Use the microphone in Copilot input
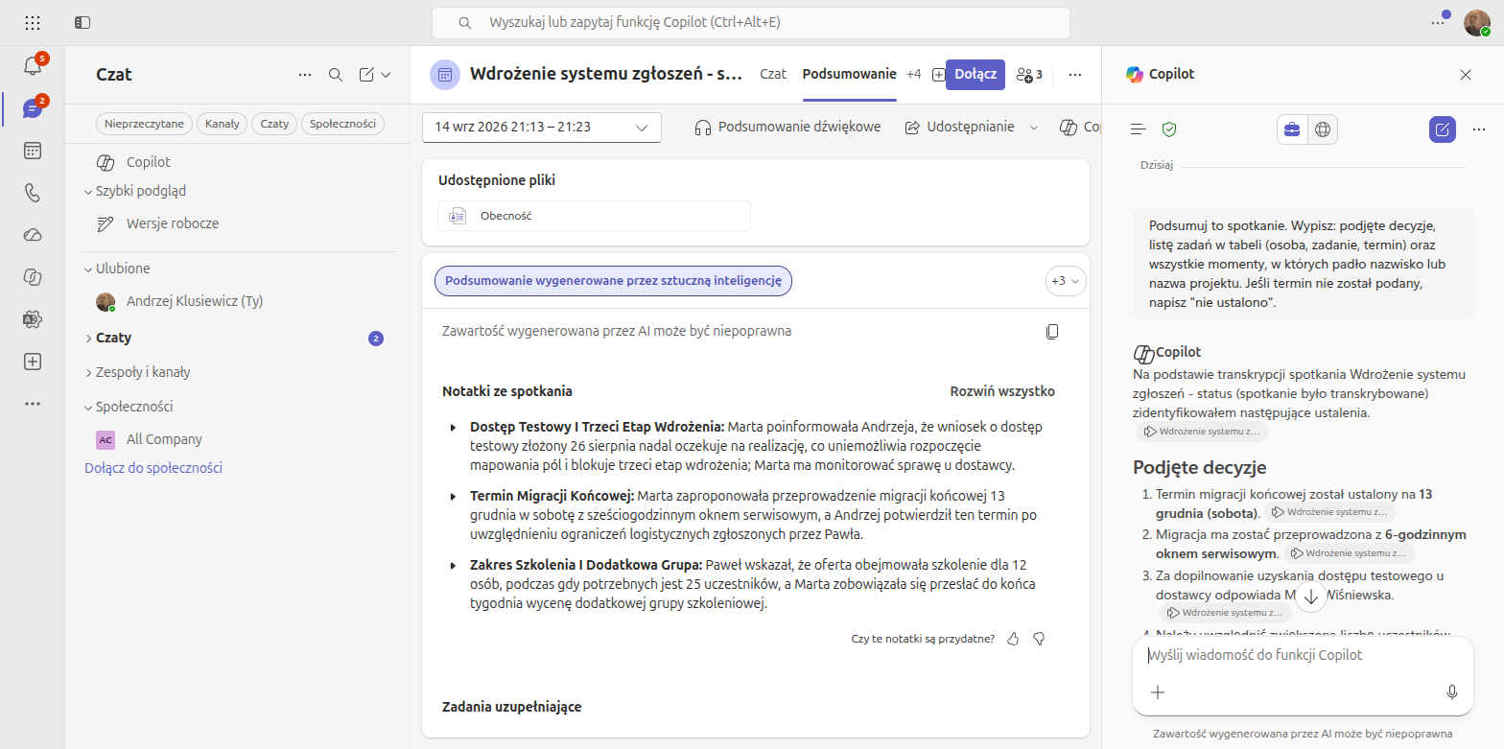 (x=1452, y=692)
